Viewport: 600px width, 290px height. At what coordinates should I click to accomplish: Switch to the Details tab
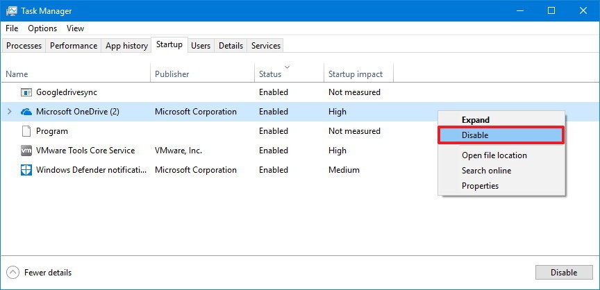(x=231, y=46)
